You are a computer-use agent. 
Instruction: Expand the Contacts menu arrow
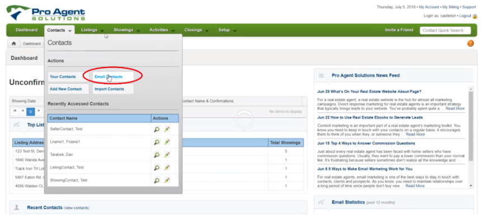[x=70, y=31]
